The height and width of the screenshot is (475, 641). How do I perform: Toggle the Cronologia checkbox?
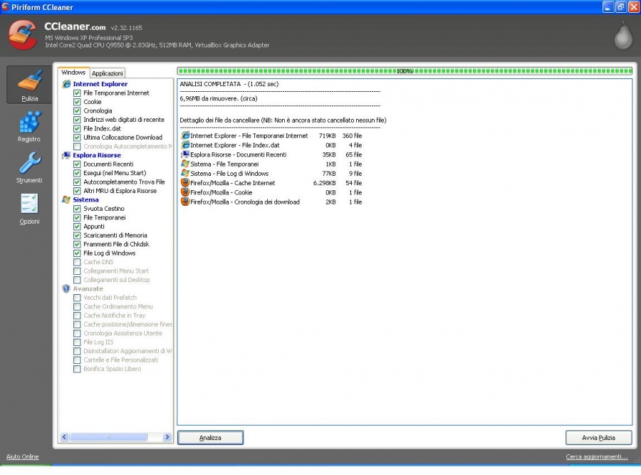77,111
